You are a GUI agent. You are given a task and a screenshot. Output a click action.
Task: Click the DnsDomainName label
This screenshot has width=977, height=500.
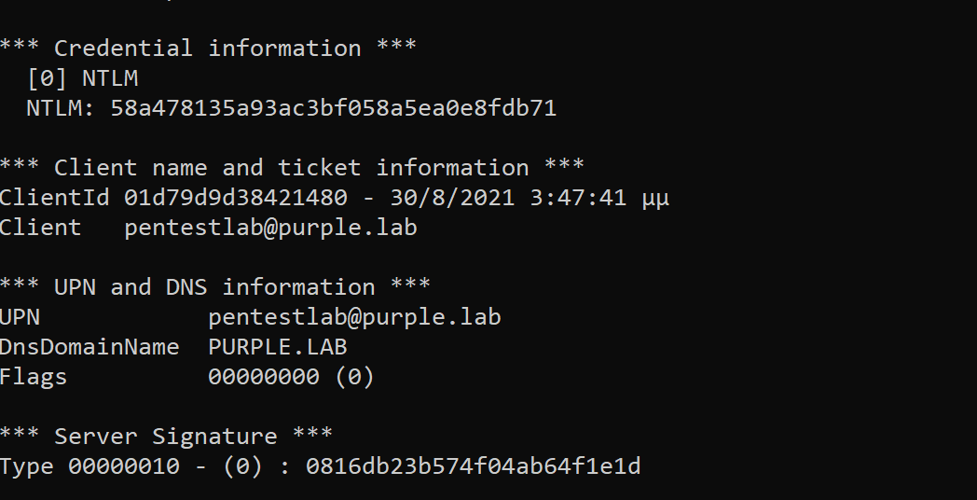(x=89, y=347)
